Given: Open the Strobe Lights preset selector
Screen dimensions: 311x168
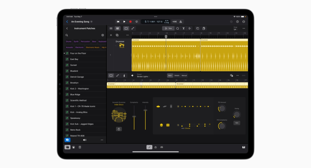Looking at the screenshot, I should pyautogui.click(x=143, y=76).
